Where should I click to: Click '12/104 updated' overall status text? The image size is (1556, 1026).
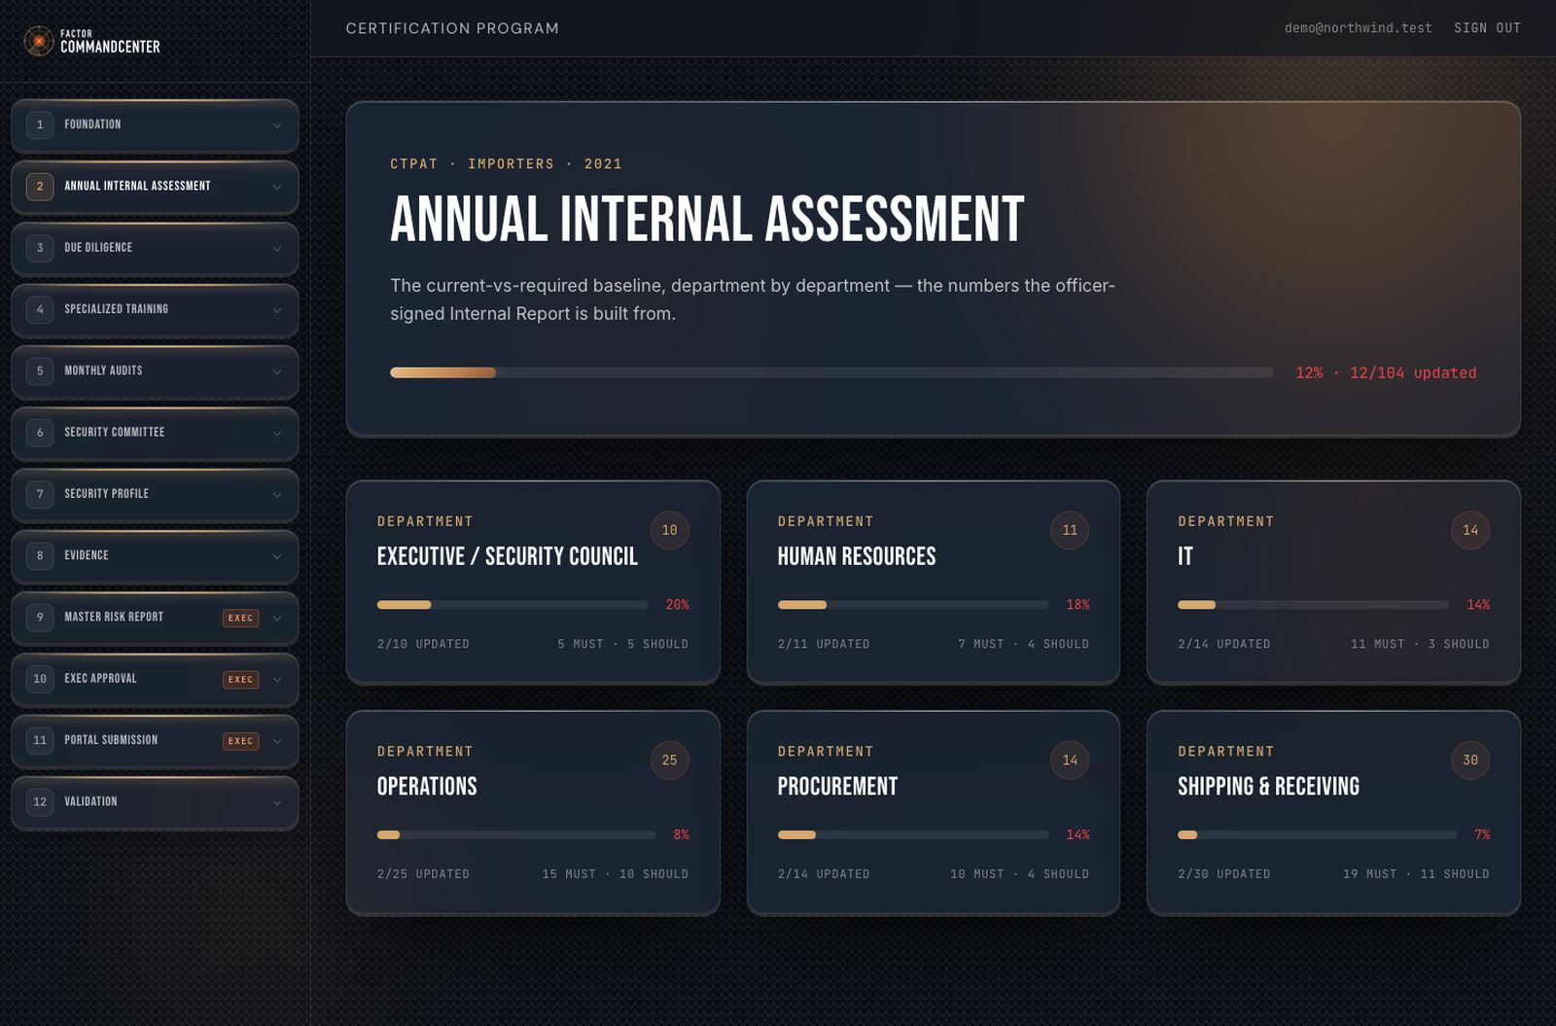coord(1413,373)
